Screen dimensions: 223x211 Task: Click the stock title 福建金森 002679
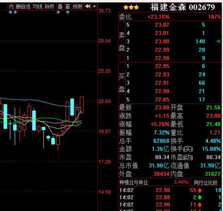coord(183,7)
